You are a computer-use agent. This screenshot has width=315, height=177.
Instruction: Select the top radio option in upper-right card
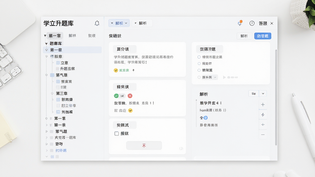click(x=199, y=57)
